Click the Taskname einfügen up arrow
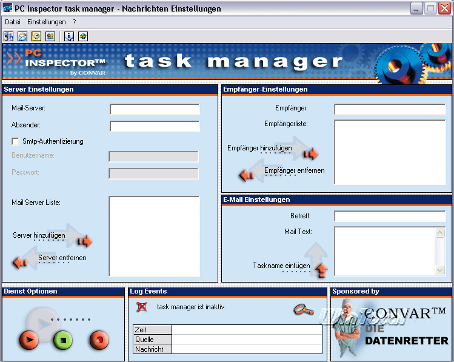 pyautogui.click(x=321, y=270)
